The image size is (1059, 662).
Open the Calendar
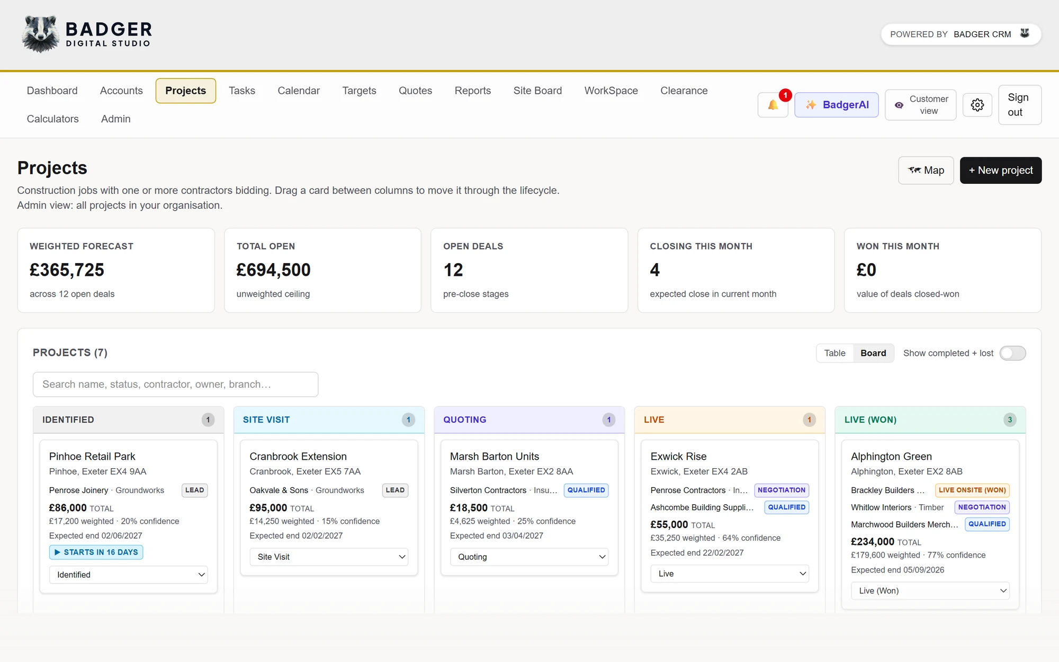click(x=299, y=91)
